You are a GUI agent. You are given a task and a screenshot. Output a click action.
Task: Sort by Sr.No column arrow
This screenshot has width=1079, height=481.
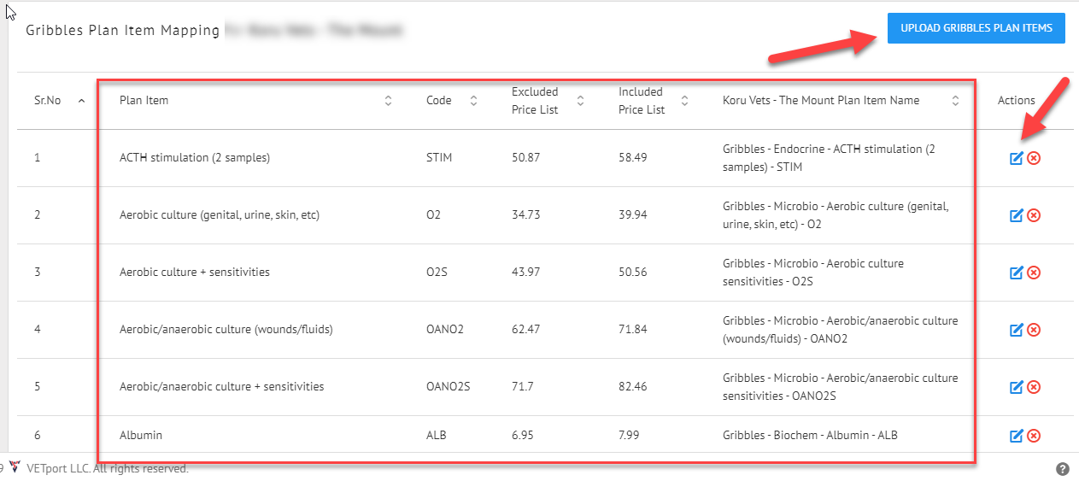coord(81,101)
